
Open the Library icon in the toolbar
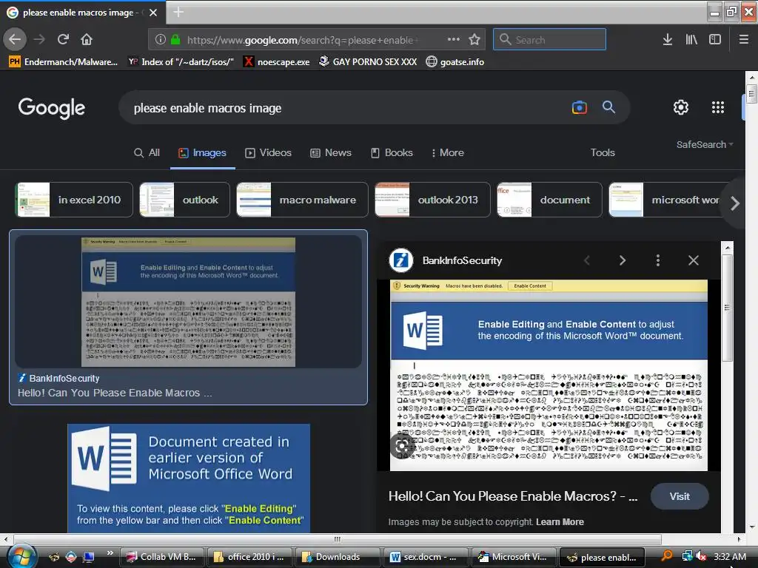[691, 40]
